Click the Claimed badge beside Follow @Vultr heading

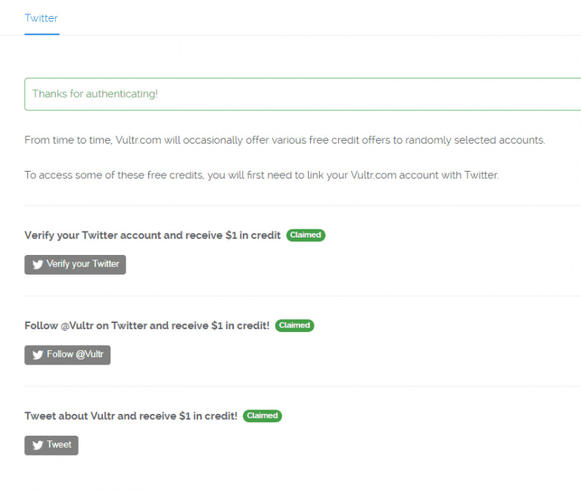pyautogui.click(x=294, y=325)
